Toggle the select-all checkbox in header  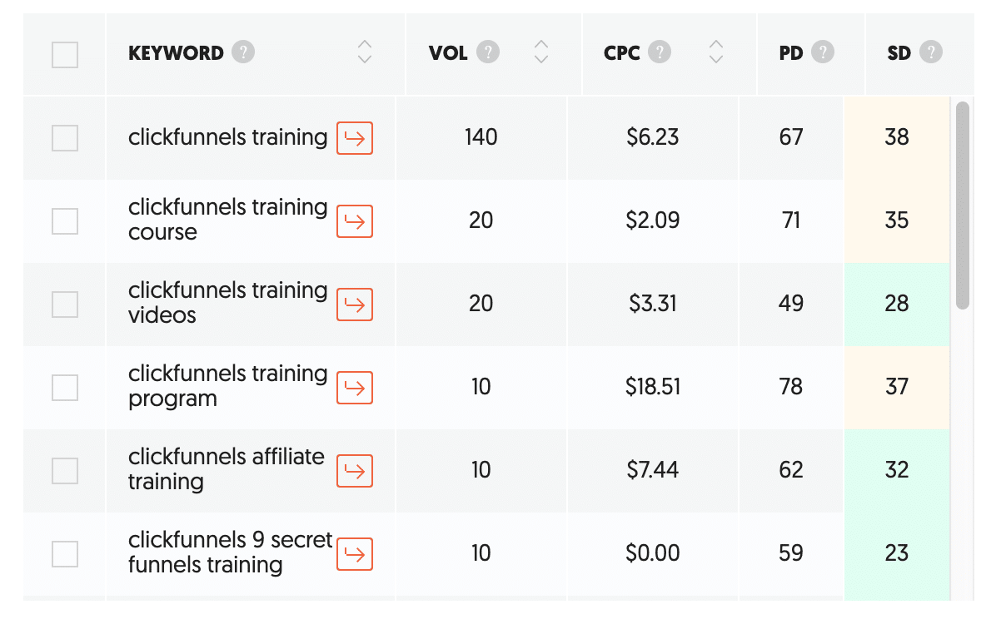pos(65,55)
